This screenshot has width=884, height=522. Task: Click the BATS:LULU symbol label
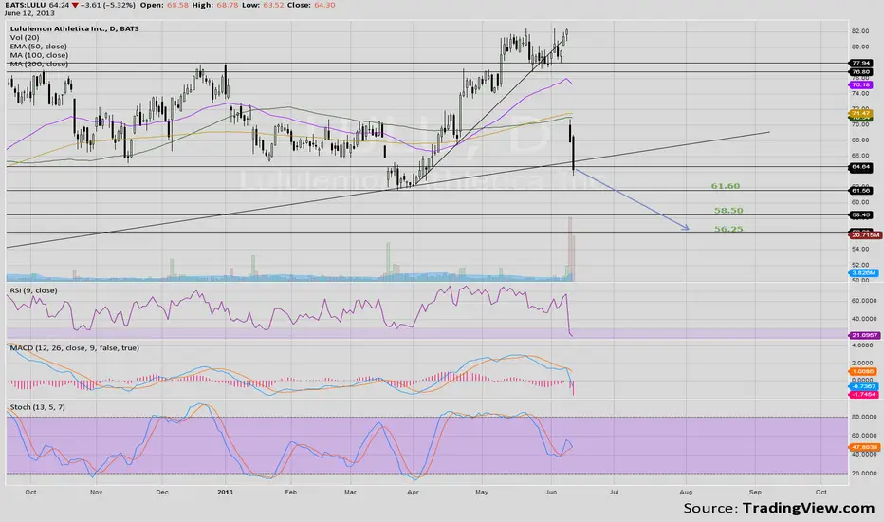click(26, 5)
